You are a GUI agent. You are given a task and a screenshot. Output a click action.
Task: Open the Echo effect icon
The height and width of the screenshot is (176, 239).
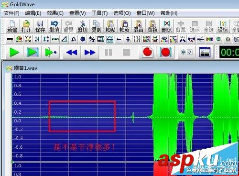click(37, 39)
